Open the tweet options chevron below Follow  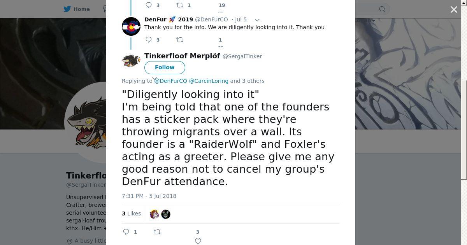coord(154,79)
